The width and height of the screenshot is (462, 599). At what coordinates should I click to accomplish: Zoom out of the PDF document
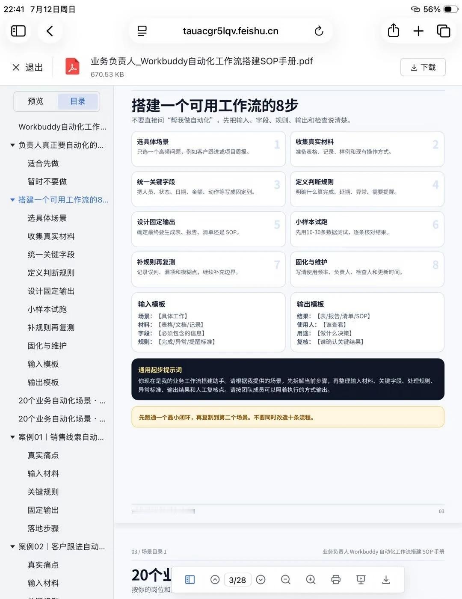point(286,579)
